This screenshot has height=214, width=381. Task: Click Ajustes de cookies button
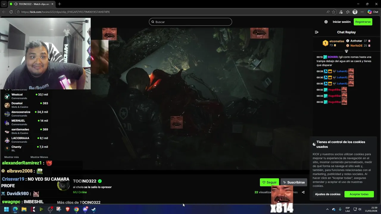pos(328,194)
